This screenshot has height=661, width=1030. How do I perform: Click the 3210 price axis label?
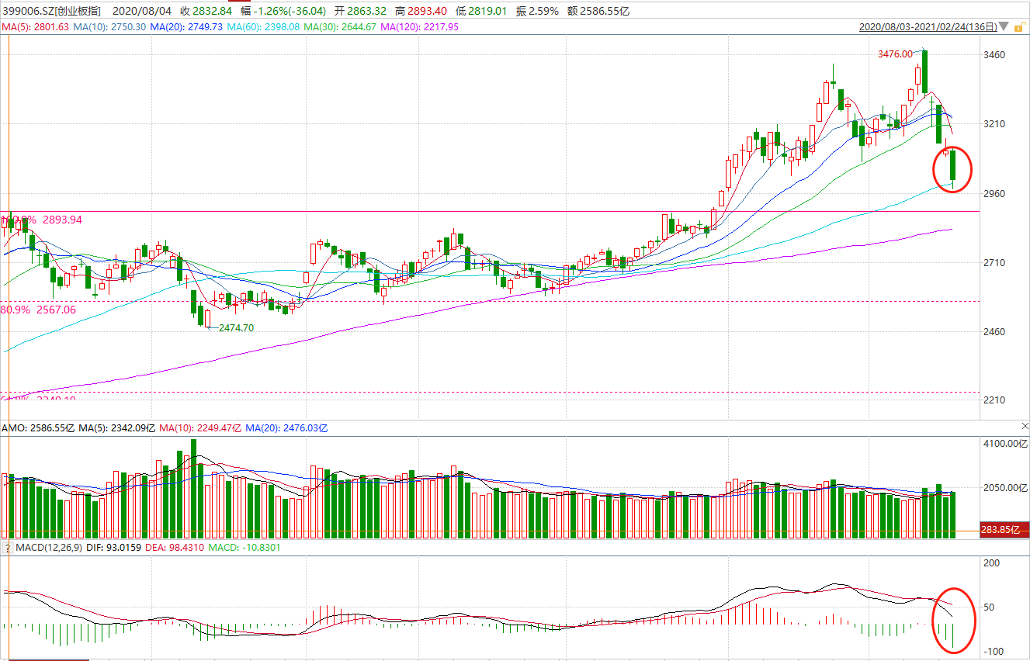(994, 124)
